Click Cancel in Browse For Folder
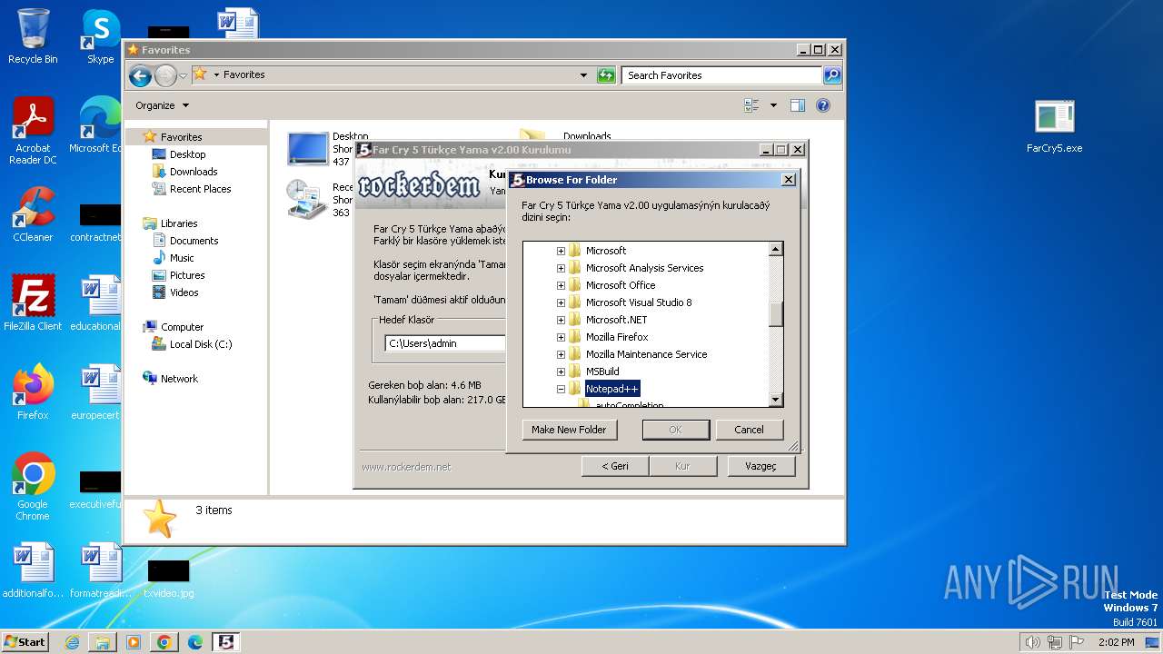 750,430
